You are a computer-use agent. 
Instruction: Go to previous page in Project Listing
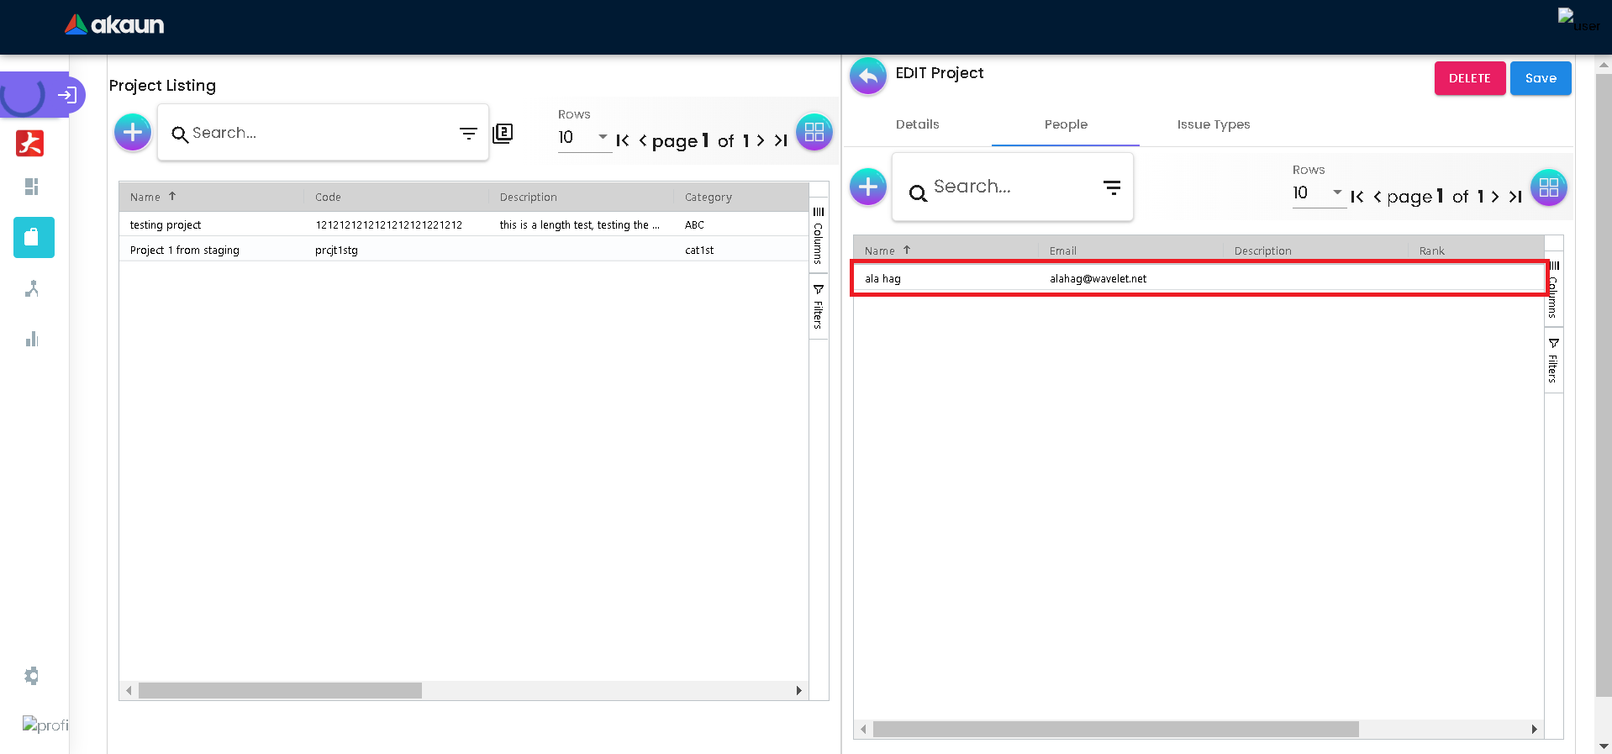pyautogui.click(x=643, y=140)
